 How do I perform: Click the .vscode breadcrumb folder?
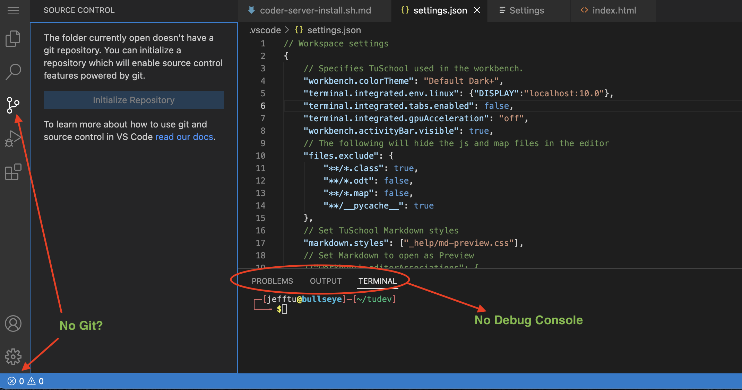tap(265, 30)
